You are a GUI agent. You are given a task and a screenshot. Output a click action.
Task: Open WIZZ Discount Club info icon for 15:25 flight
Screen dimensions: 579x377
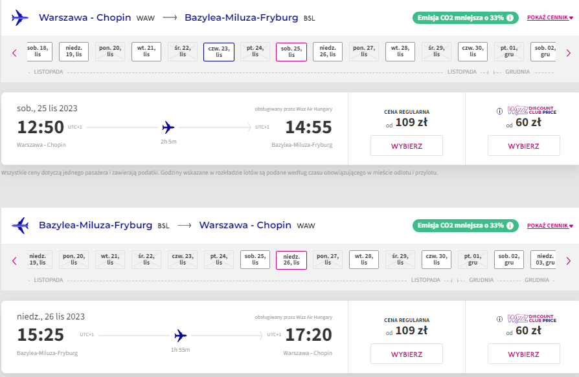(499, 319)
